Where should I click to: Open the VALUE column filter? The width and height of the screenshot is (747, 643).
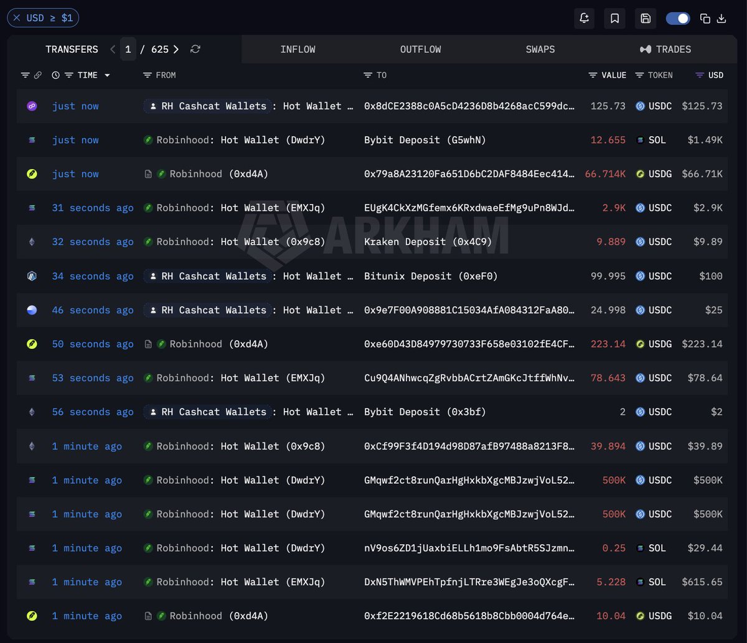[593, 75]
